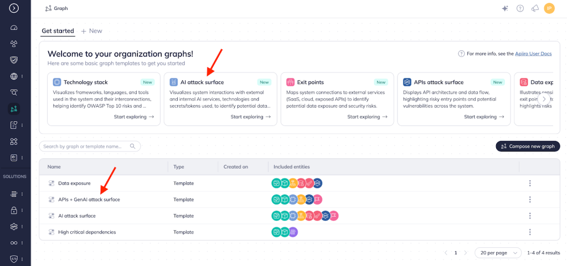Click the help question mark icon
This screenshot has height=266, width=567.
point(520,8)
